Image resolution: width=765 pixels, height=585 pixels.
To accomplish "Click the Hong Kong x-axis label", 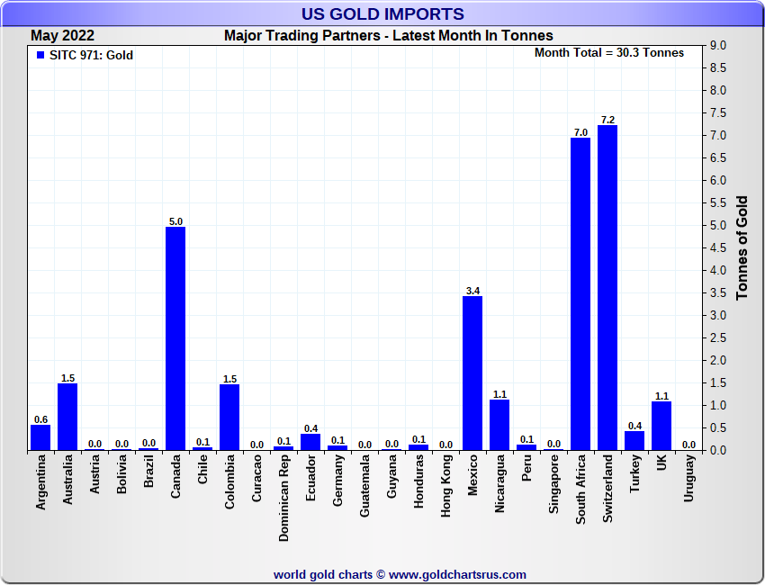I will point(445,484).
